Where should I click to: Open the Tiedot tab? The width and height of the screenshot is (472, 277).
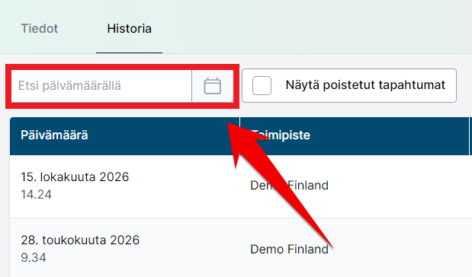[40, 29]
